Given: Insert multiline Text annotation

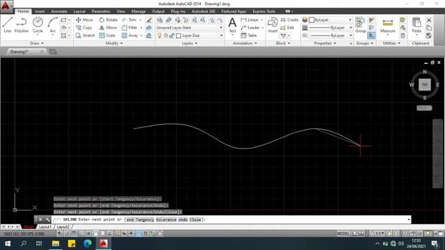Looking at the screenshot, I should pyautogui.click(x=232, y=25).
